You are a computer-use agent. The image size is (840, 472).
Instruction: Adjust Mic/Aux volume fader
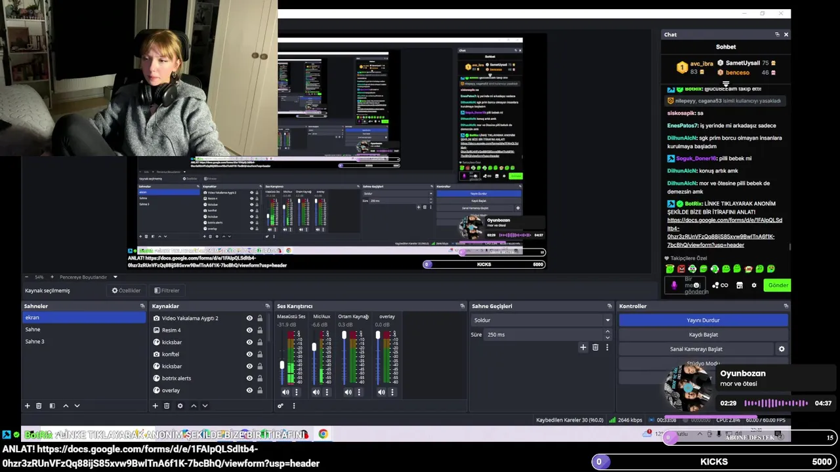tap(314, 347)
